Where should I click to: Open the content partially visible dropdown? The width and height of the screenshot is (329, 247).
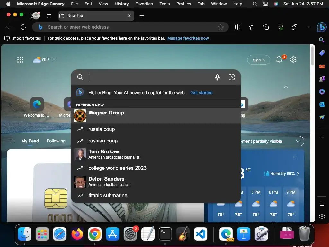coord(272,141)
